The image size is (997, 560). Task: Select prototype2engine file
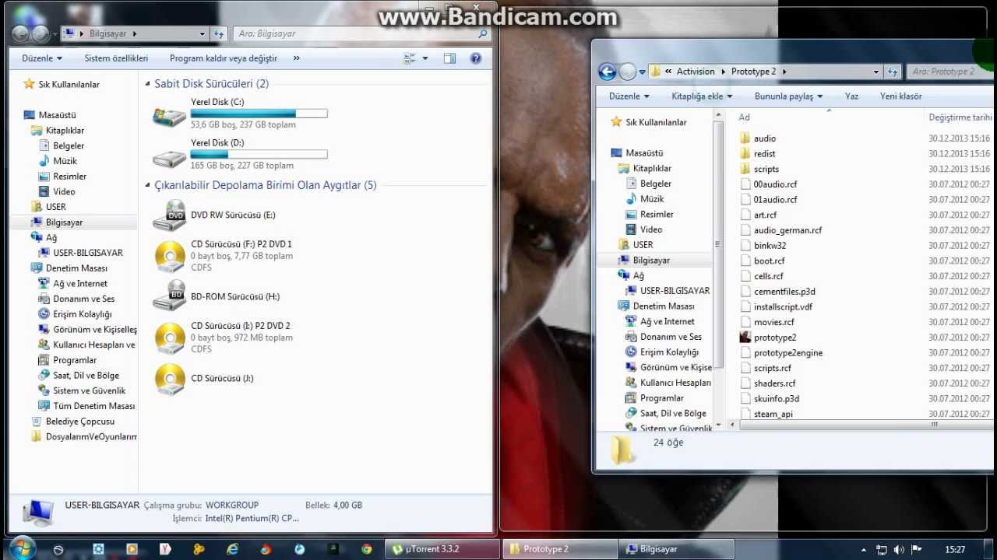780,352
